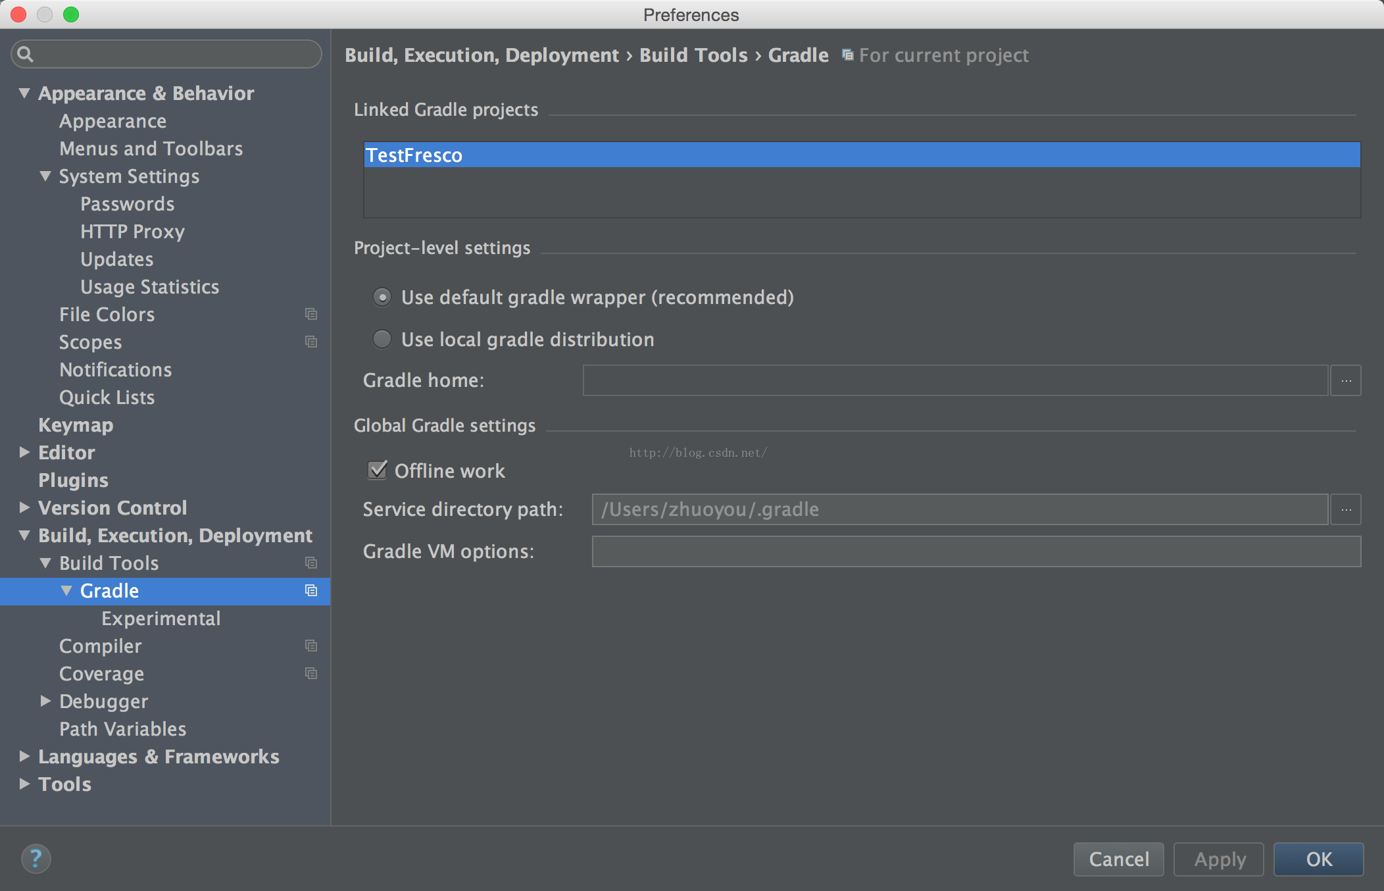Click the project-scope icon beside Compiler

[311, 646]
